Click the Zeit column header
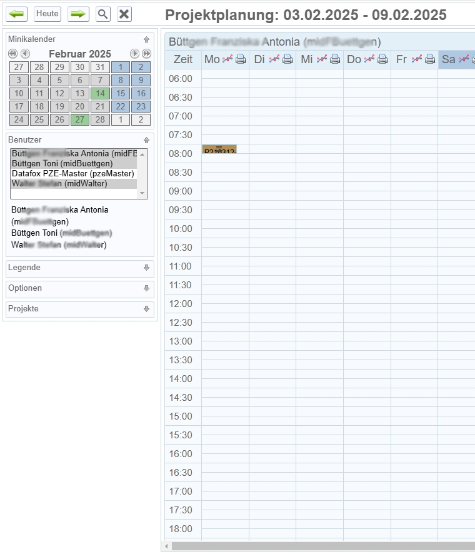The height and width of the screenshot is (554, 475). tap(183, 59)
